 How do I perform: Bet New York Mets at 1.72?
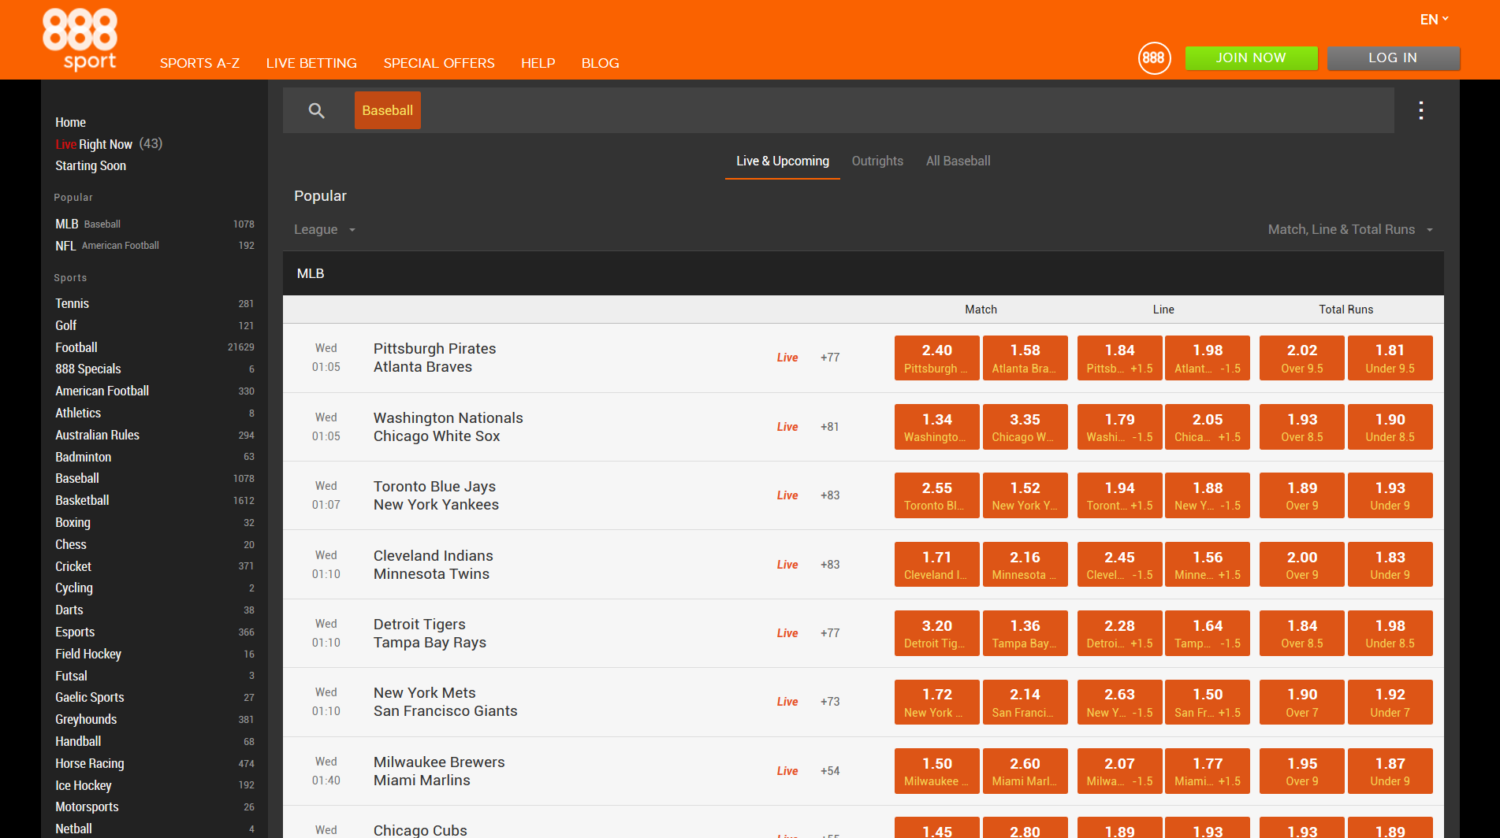pos(936,702)
